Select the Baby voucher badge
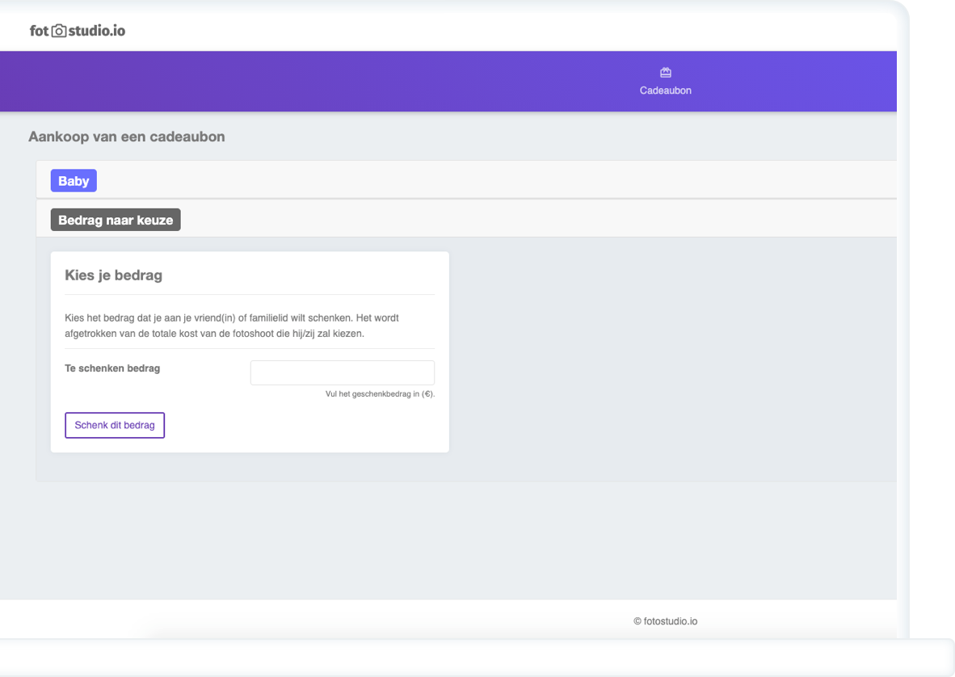The image size is (955, 677). (74, 181)
